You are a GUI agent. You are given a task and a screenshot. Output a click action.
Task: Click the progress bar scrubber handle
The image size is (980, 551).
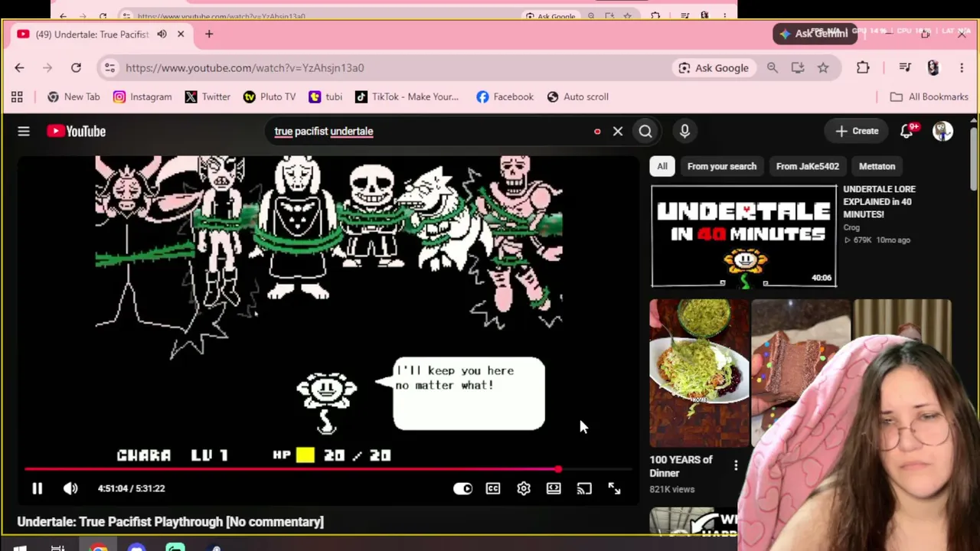click(558, 469)
